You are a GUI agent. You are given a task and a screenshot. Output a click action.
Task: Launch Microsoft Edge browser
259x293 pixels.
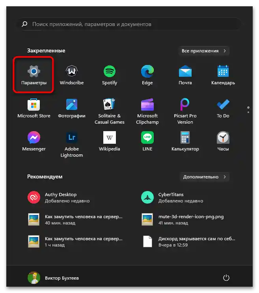(147, 75)
